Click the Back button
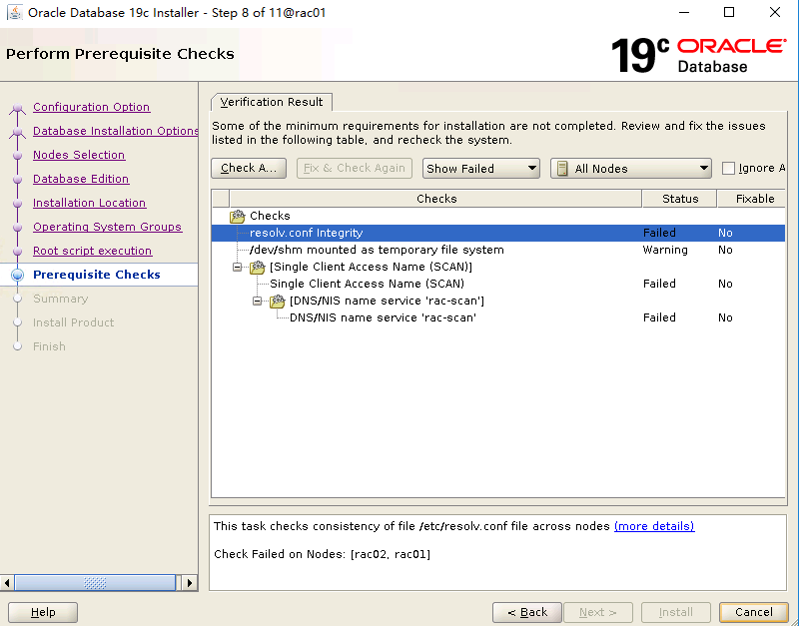 527,612
